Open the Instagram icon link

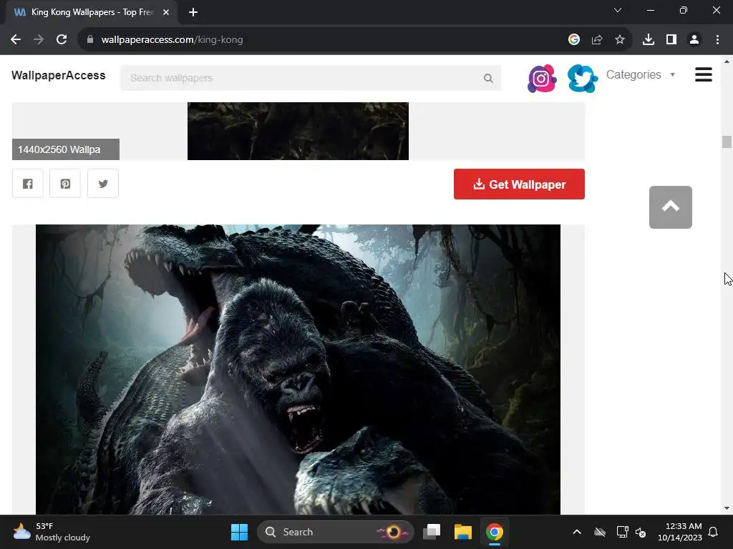click(542, 79)
